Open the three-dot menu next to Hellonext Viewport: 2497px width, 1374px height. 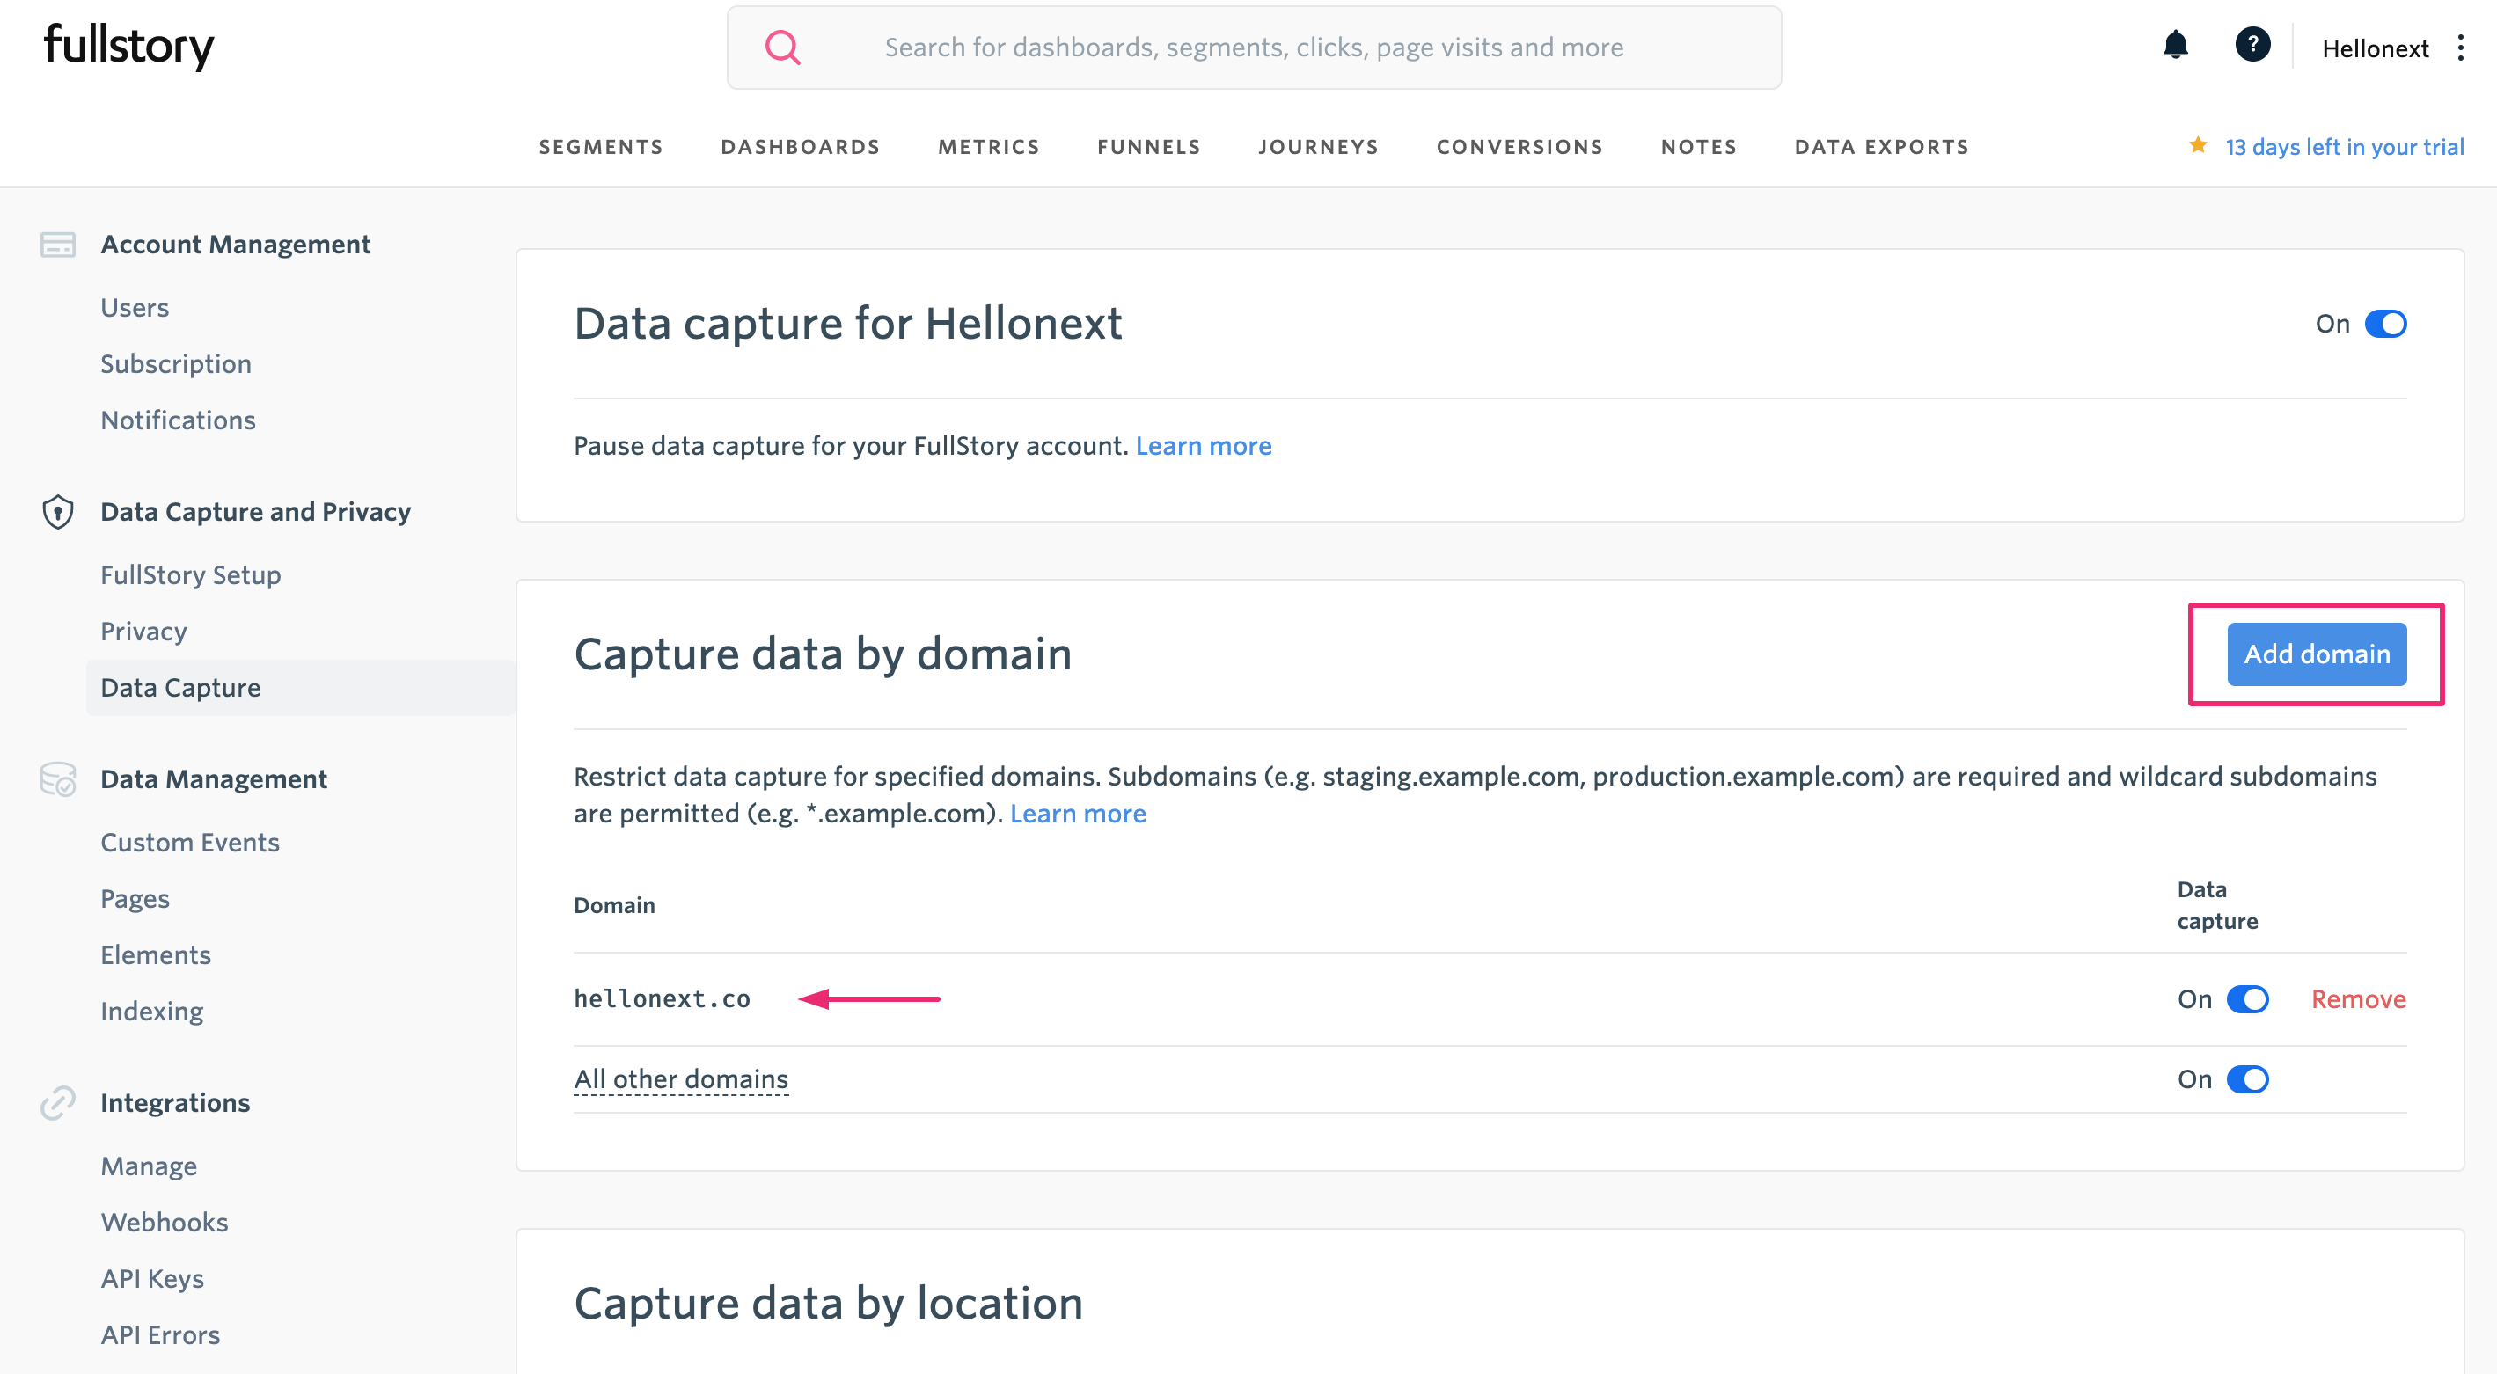(x=2460, y=48)
